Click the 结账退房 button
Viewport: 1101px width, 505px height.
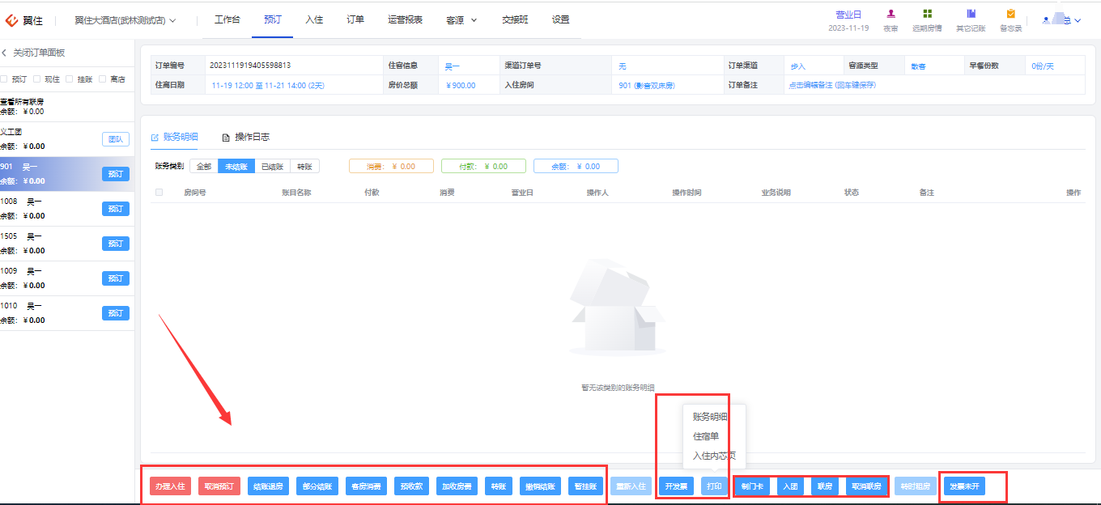click(x=268, y=486)
